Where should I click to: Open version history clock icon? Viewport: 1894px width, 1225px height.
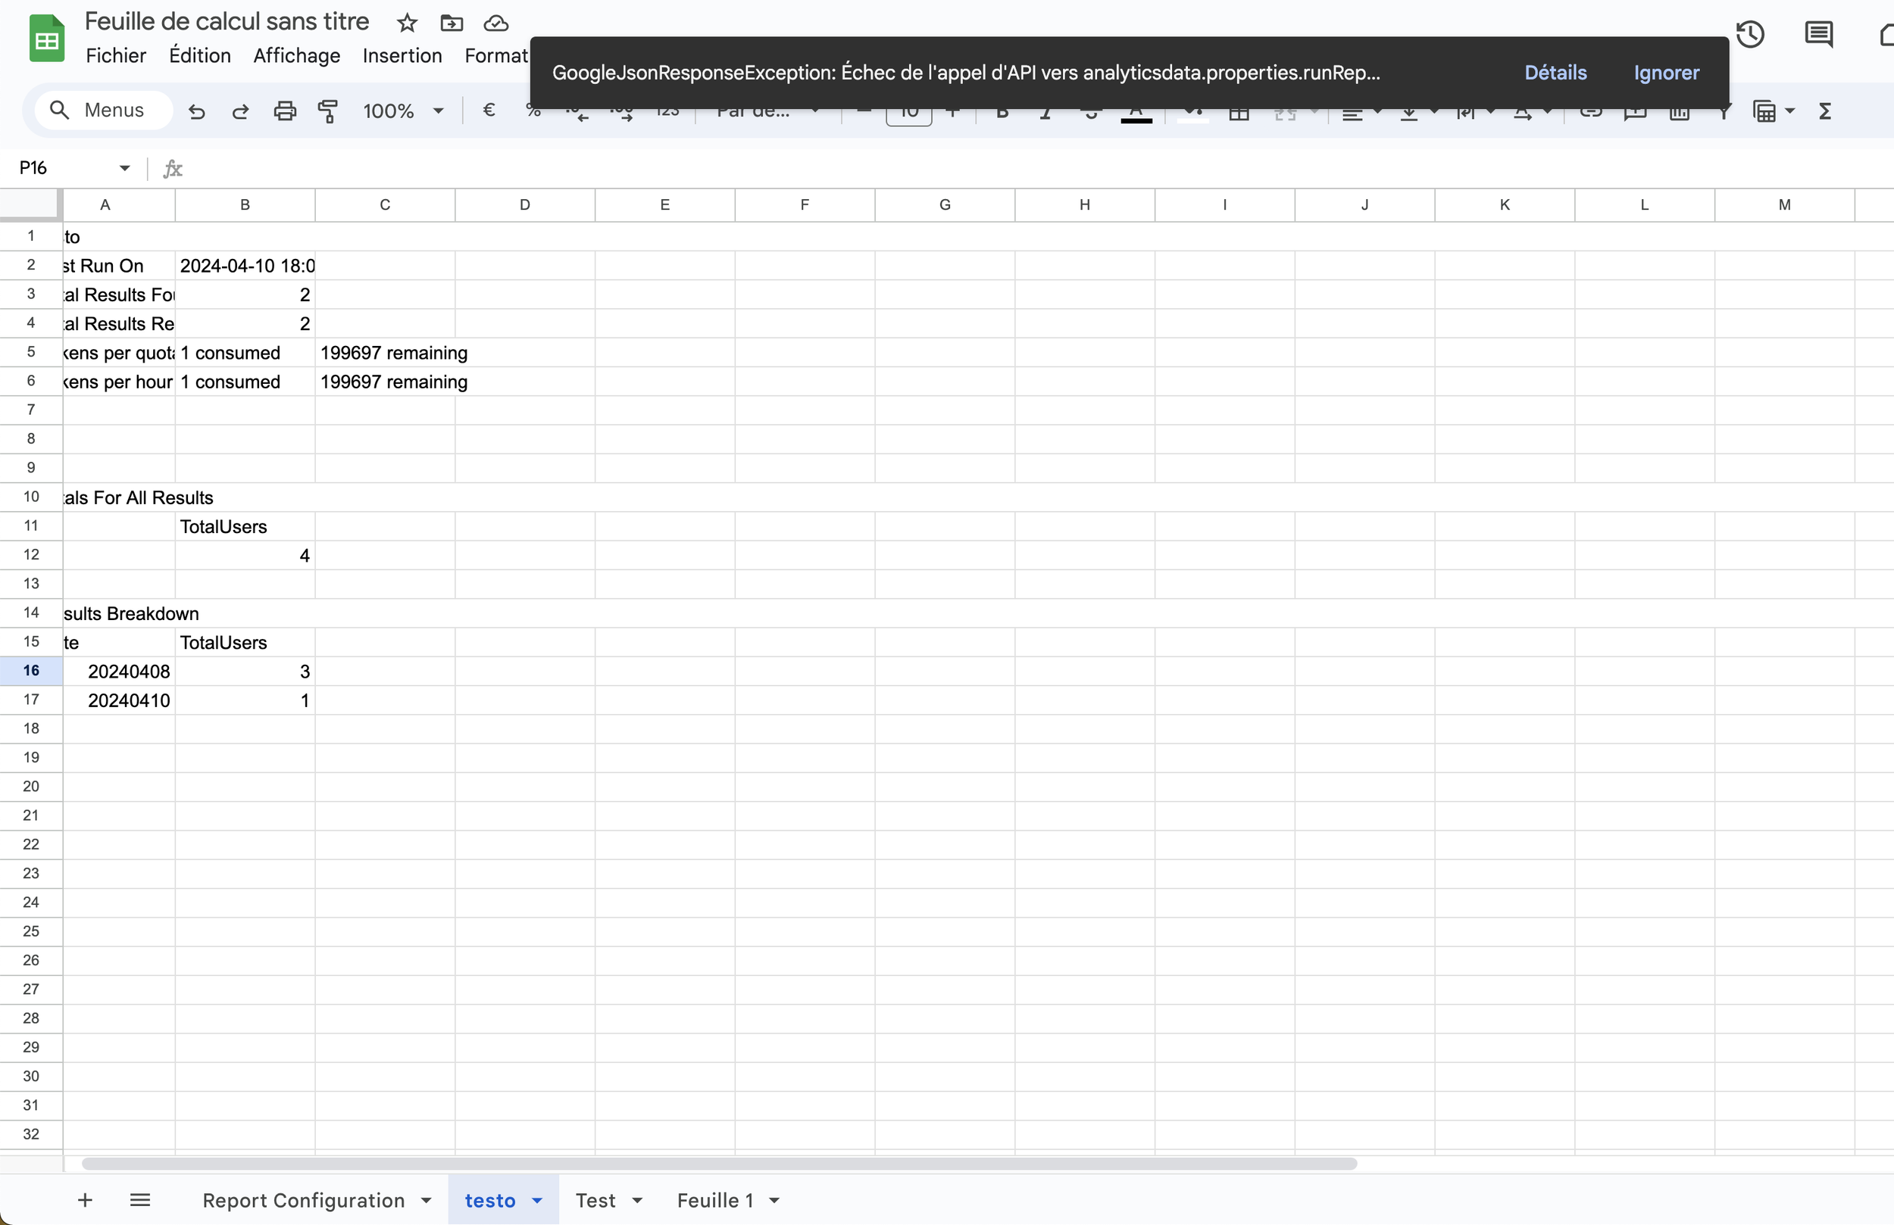[1750, 34]
